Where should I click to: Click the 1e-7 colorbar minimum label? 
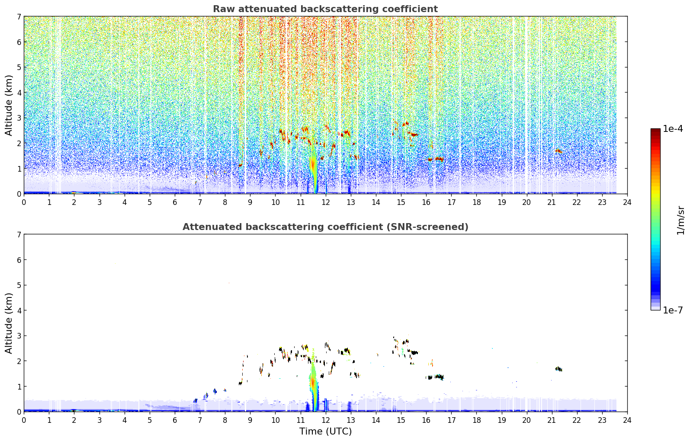click(x=673, y=310)
